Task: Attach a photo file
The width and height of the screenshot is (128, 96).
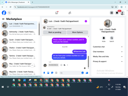Action: 48,73
